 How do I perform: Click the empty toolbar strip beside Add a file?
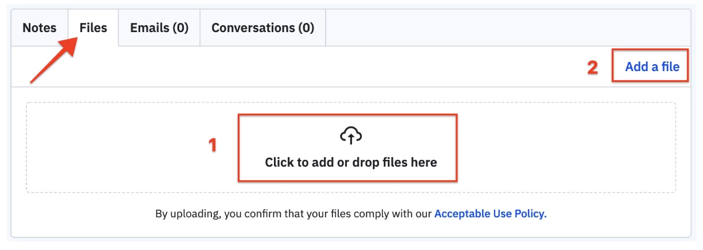287,67
